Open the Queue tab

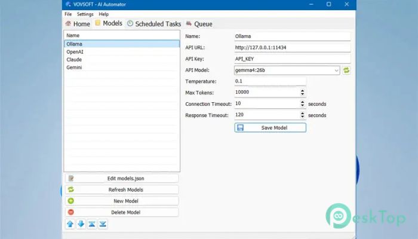coord(199,24)
